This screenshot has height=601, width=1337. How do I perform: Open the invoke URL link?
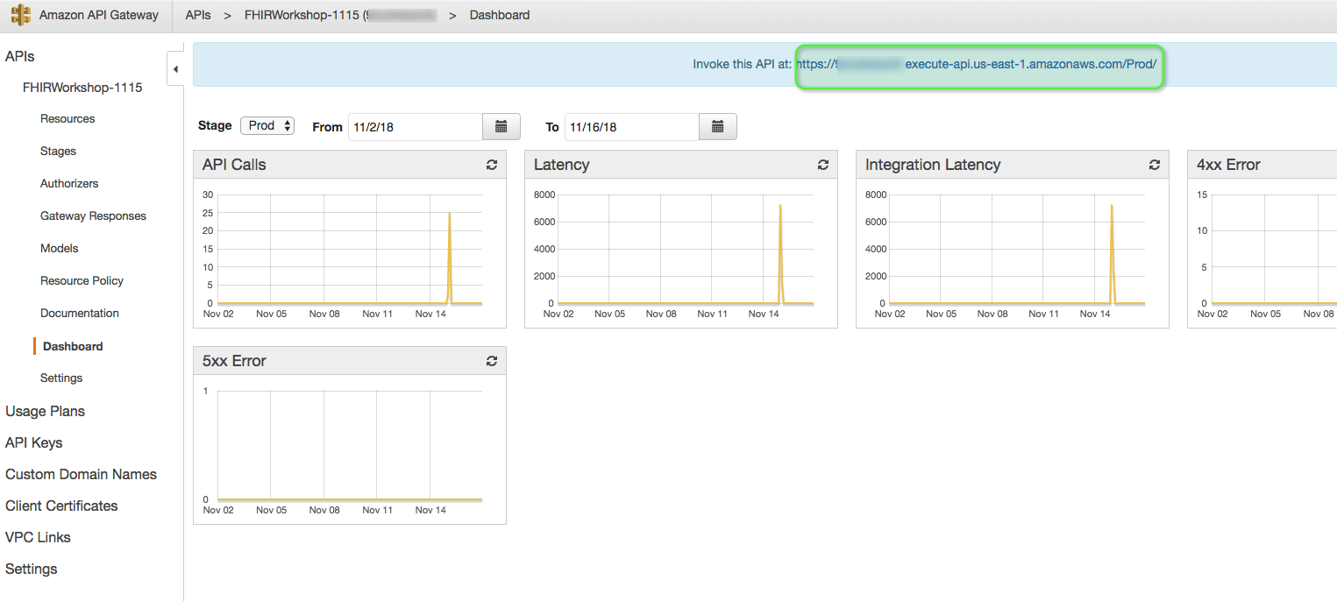[977, 64]
